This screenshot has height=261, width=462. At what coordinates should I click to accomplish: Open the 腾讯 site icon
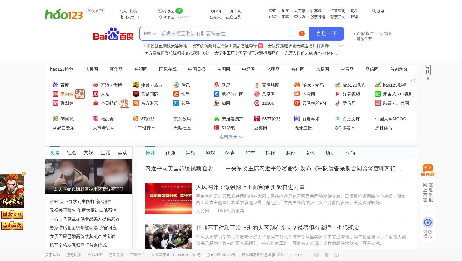click(x=176, y=85)
